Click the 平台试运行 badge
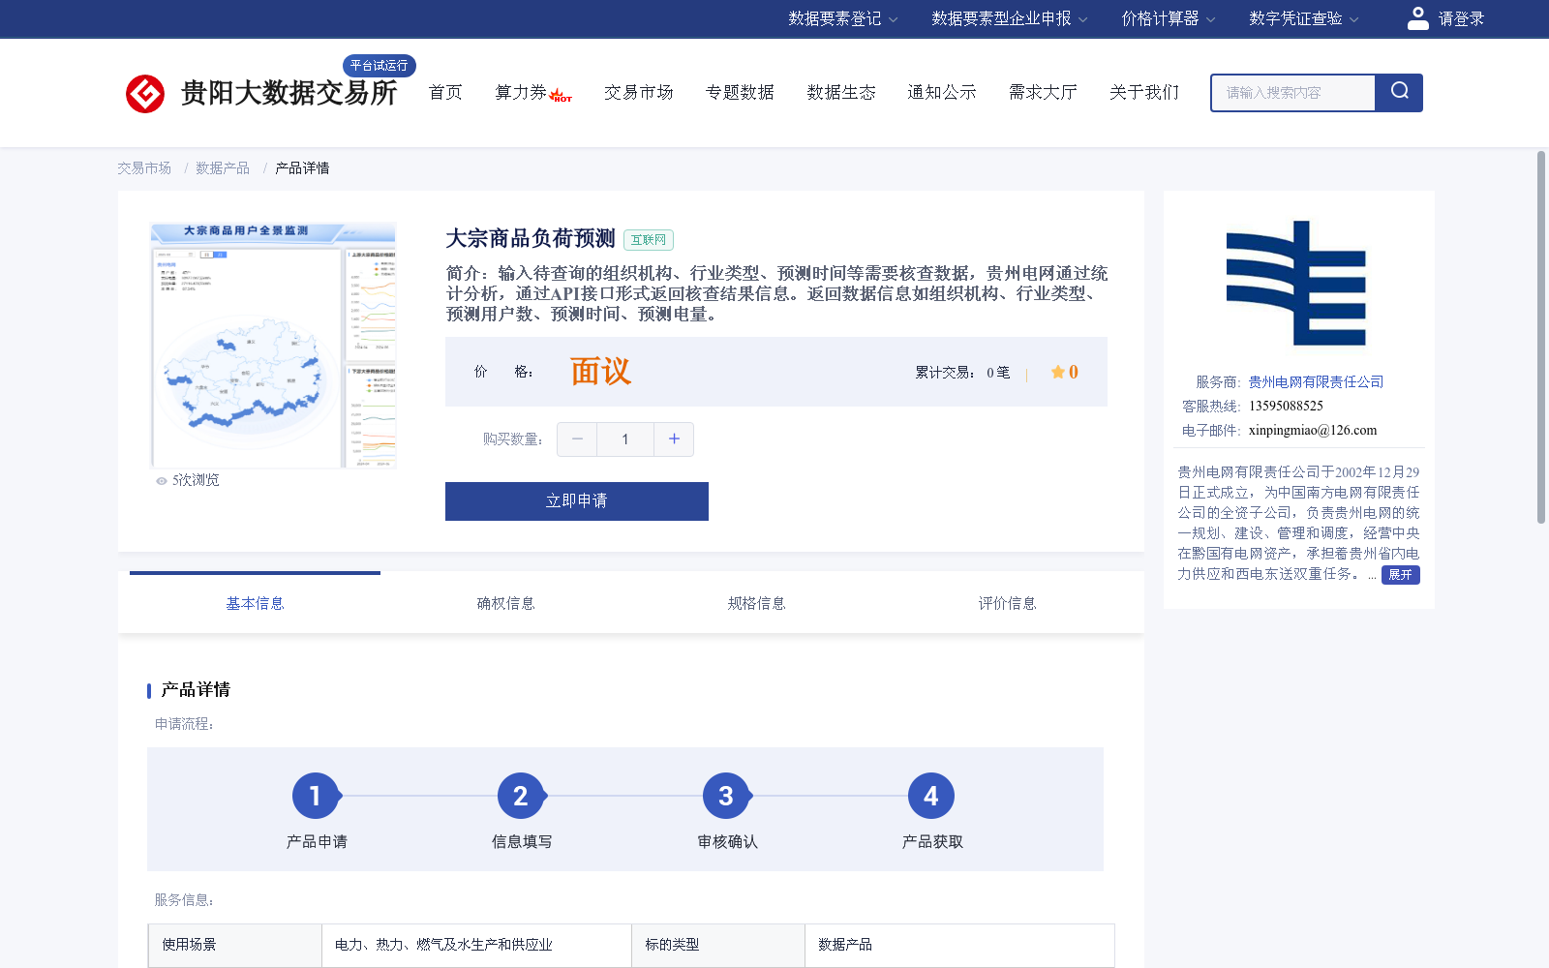Viewport: 1549px width, 968px height. point(380,66)
